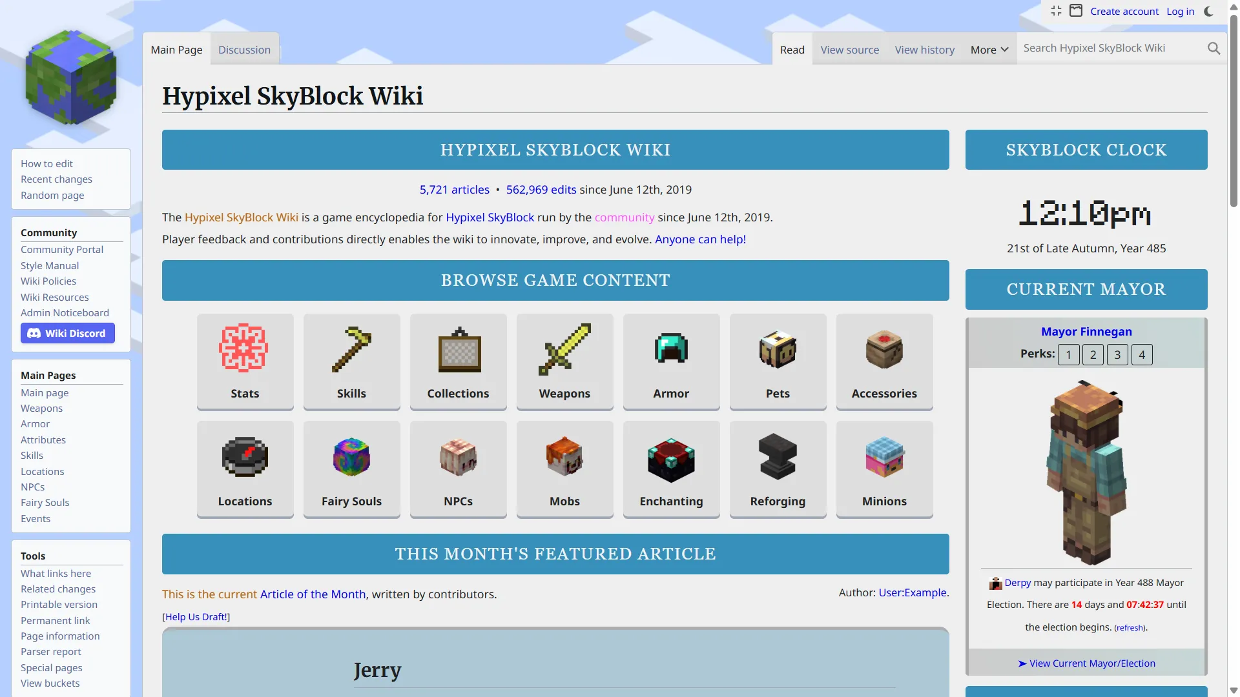Click the Wiki Discord button
This screenshot has height=697, width=1240.
68,333
